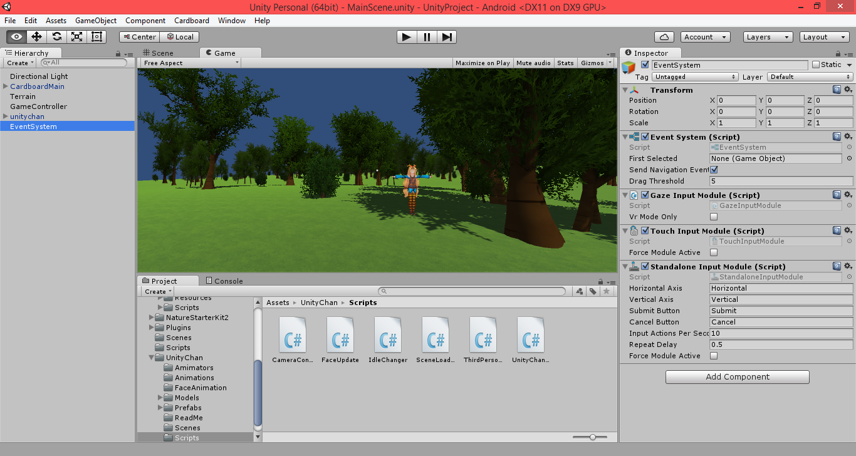The height and width of the screenshot is (456, 856).
Task: Start Play mode with Play button
Action: pos(407,37)
